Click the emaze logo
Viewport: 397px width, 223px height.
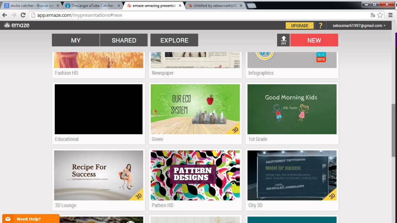17,25
